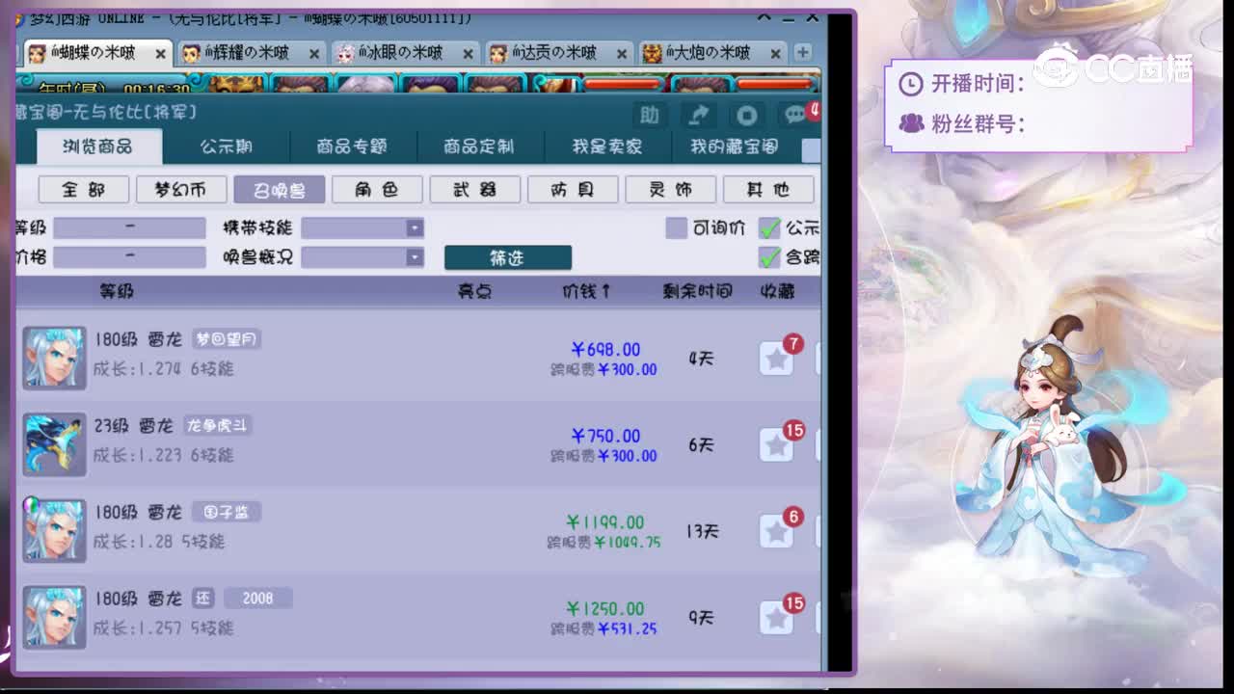The width and height of the screenshot is (1234, 694).
Task: Toggle the 公示 checkbox
Action: pyautogui.click(x=769, y=227)
